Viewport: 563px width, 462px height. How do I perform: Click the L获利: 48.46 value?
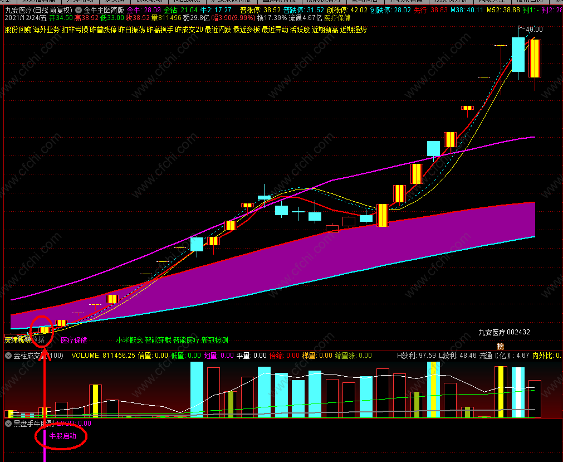tap(457, 356)
